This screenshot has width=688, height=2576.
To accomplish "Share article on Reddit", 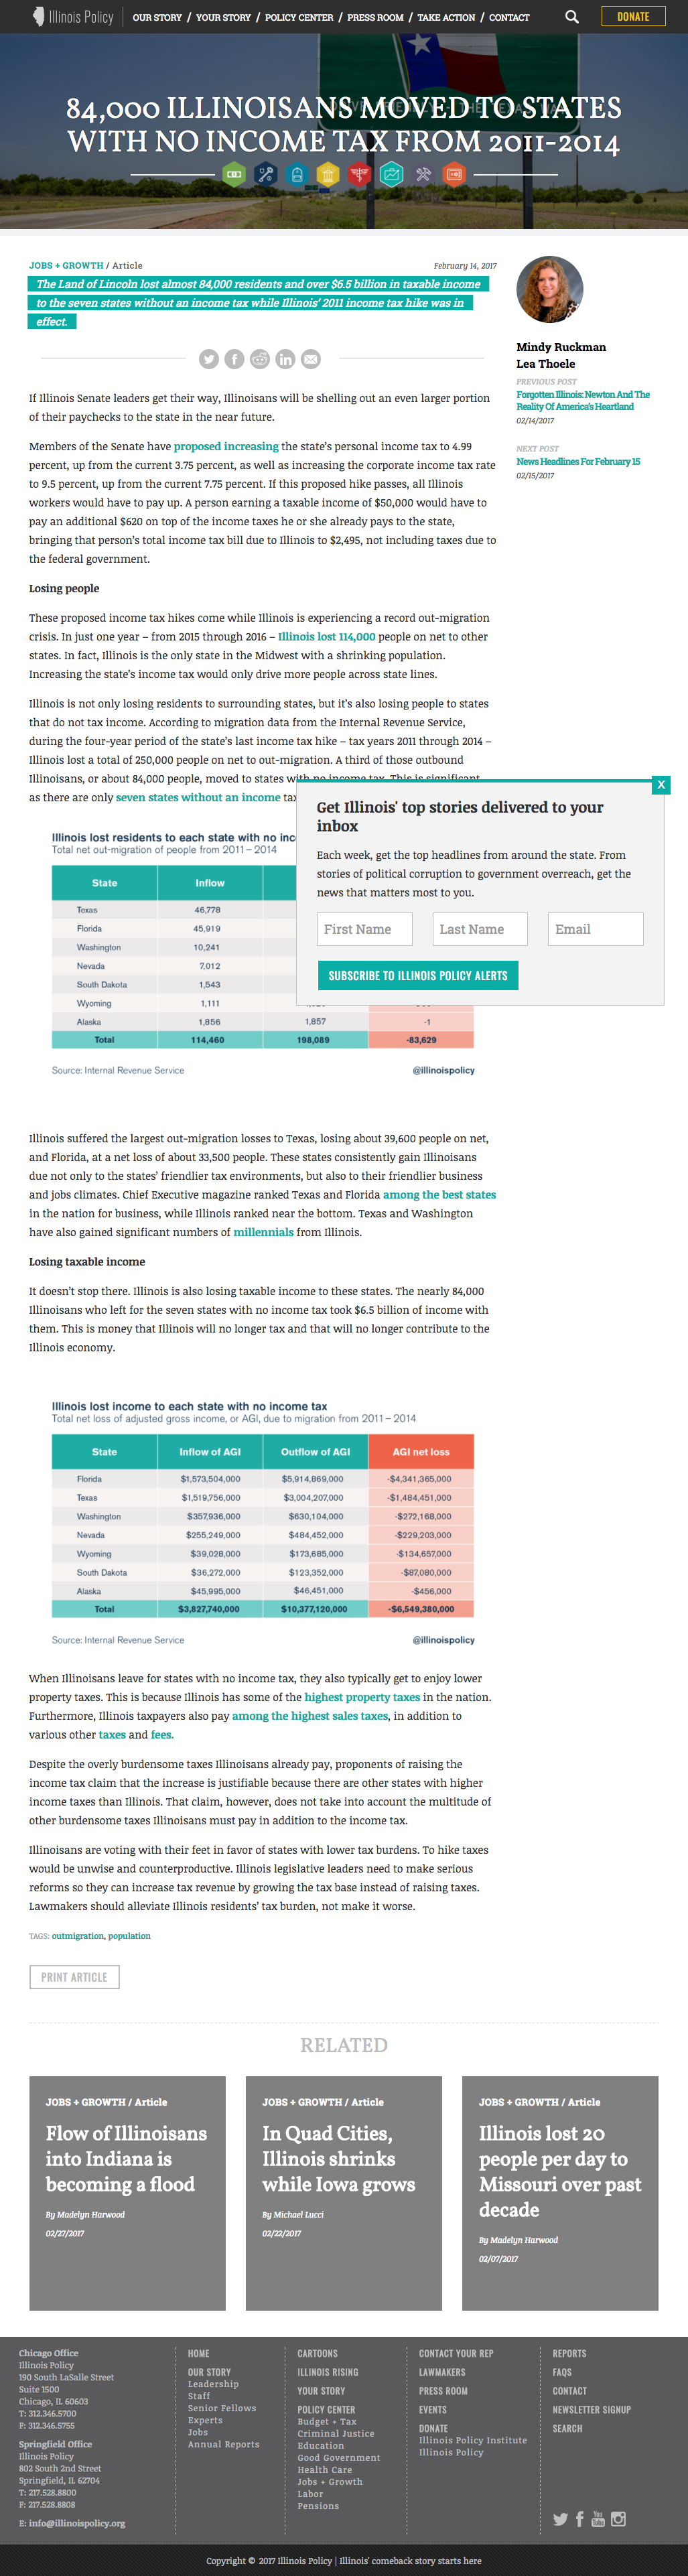I will 260,359.
